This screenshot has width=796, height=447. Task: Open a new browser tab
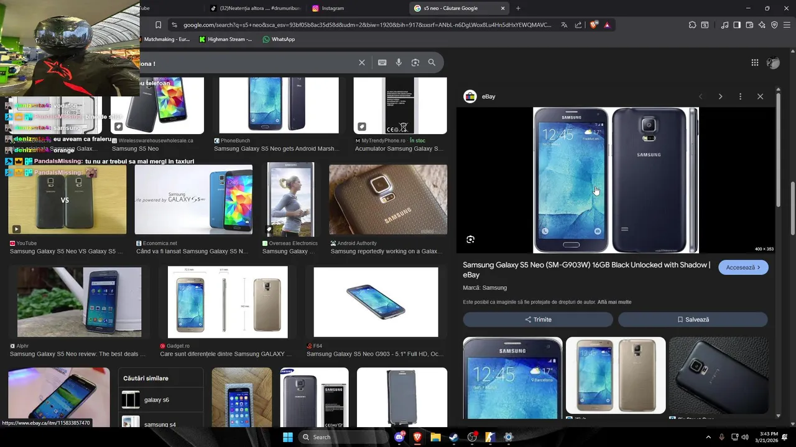pos(518,8)
